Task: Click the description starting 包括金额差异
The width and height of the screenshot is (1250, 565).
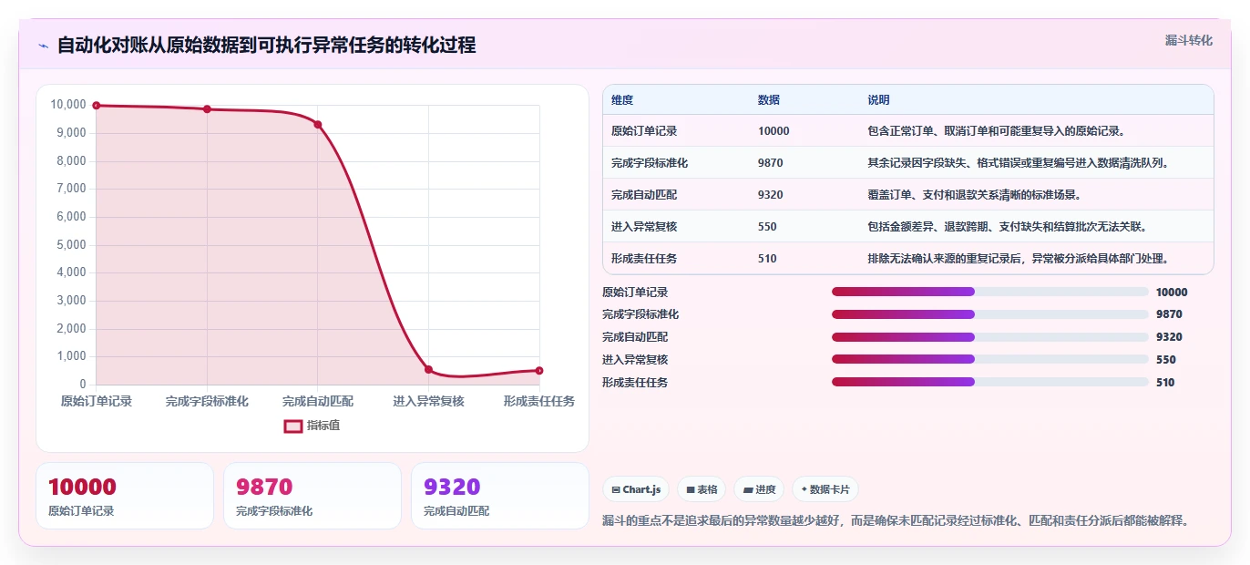Action: (x=1008, y=227)
